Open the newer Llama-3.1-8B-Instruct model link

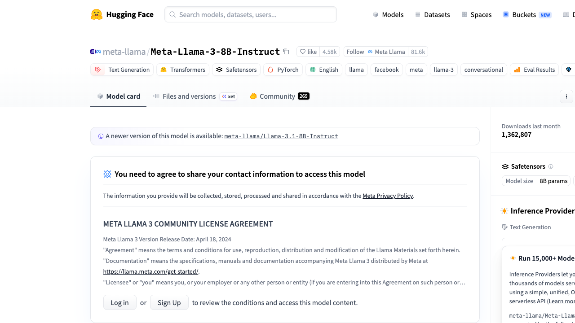281,136
